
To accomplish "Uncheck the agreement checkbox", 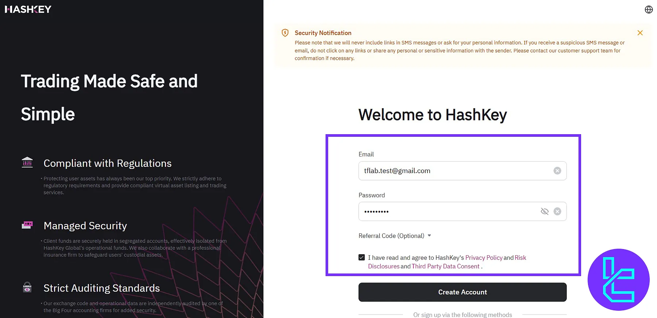I will pyautogui.click(x=361, y=257).
